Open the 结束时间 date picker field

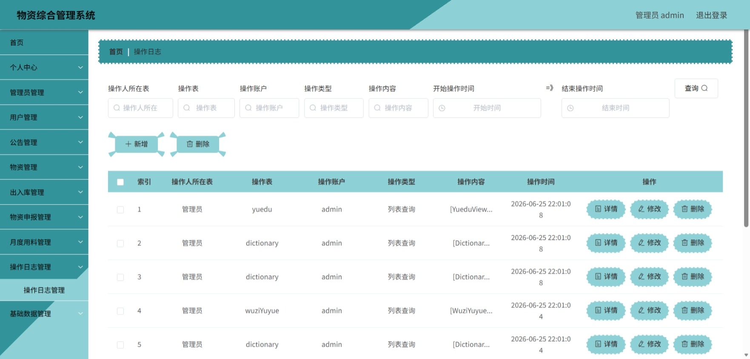(616, 108)
